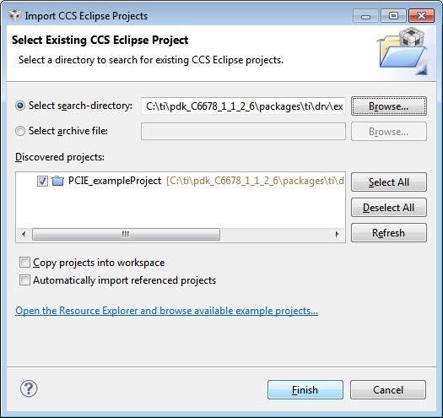Click the scrollbar right arrow
The image size is (443, 418).
[337, 234]
